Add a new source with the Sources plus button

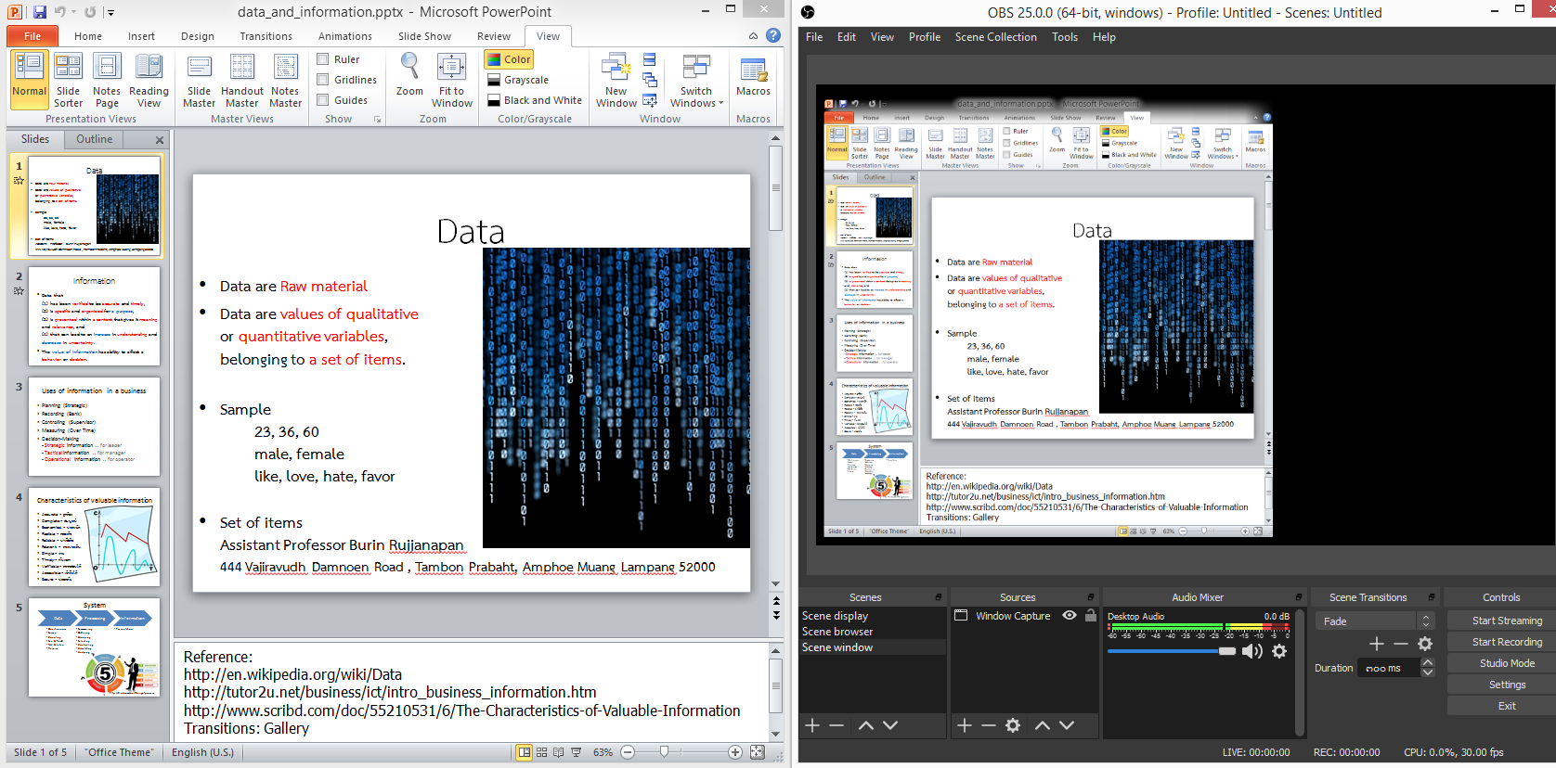pos(965,725)
